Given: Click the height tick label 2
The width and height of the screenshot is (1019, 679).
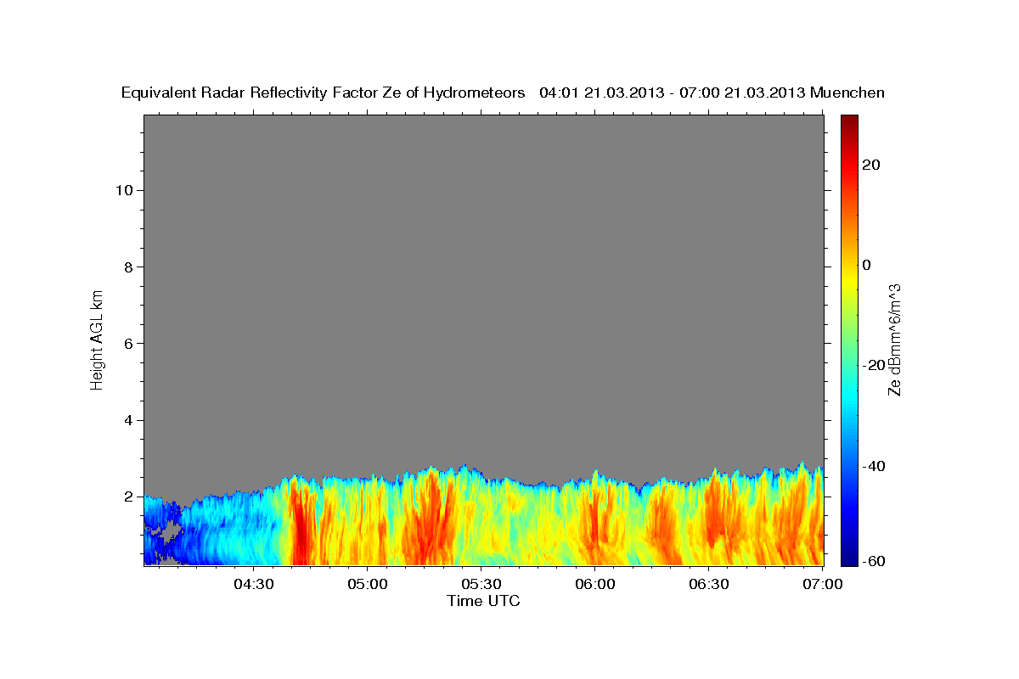Looking at the screenshot, I should point(127,497).
